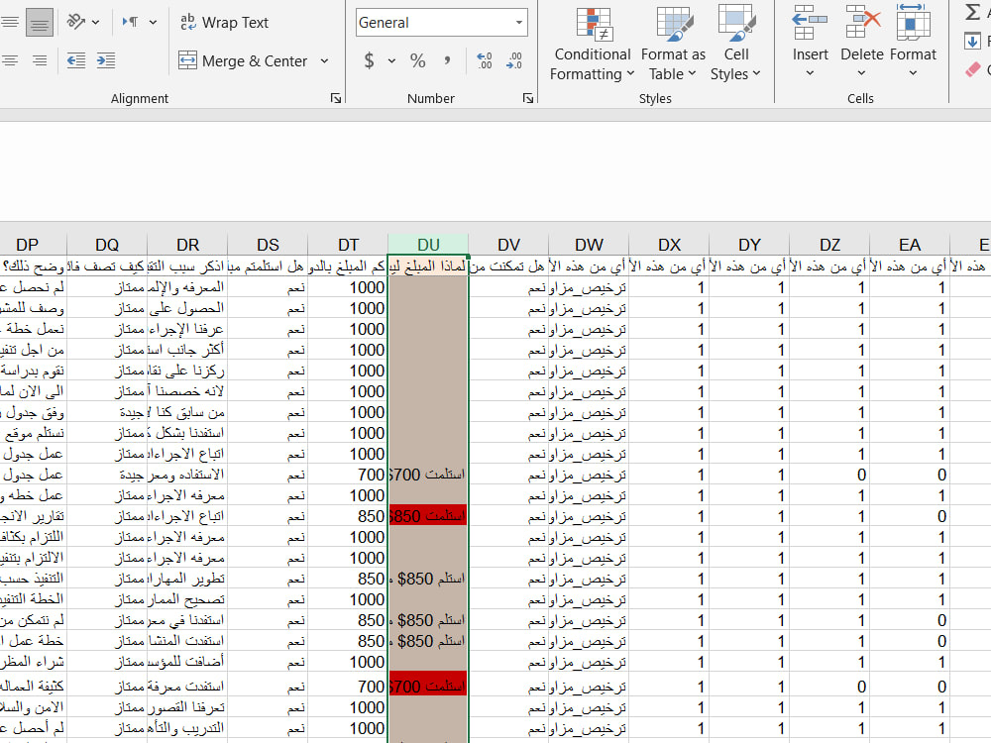Expand the accounting format dropdown arrow

tap(391, 61)
